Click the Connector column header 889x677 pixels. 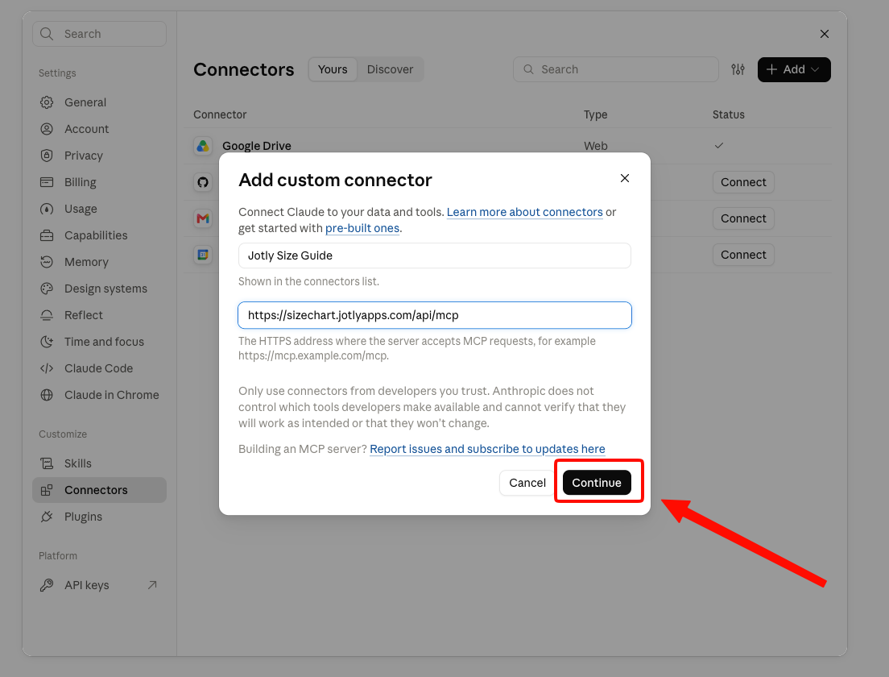click(x=220, y=114)
